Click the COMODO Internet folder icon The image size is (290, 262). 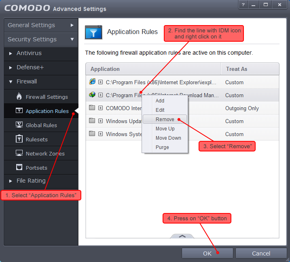pos(92,108)
